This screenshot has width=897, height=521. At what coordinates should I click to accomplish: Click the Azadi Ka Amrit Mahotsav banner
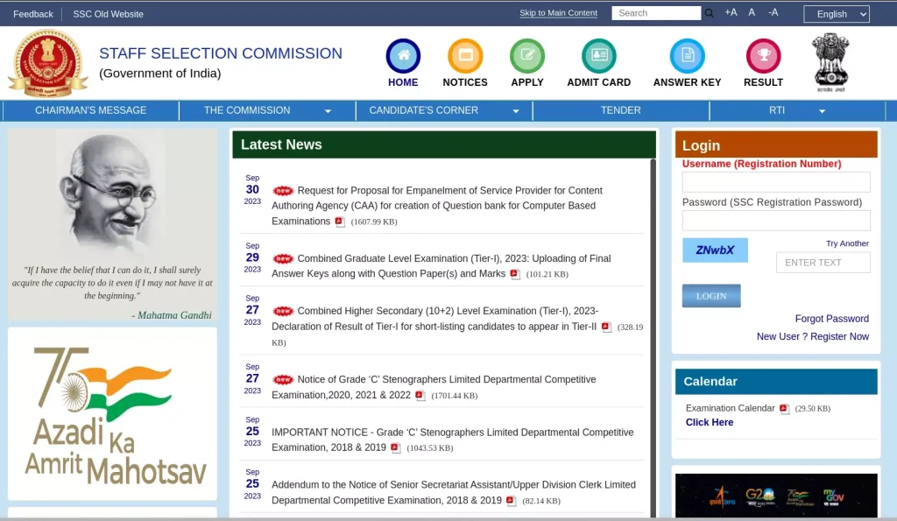[x=113, y=413]
